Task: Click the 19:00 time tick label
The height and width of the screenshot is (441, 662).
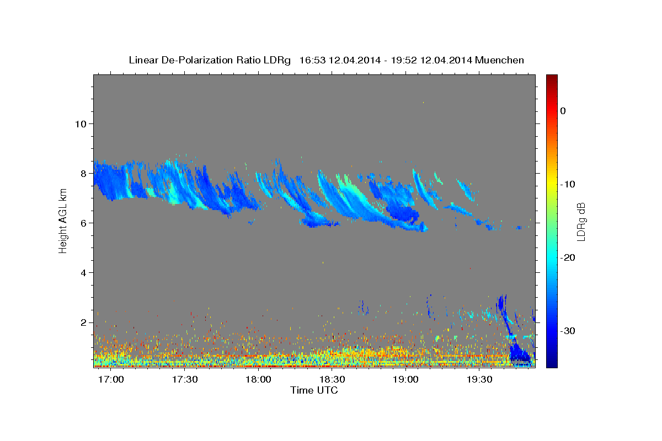Action: coord(405,380)
